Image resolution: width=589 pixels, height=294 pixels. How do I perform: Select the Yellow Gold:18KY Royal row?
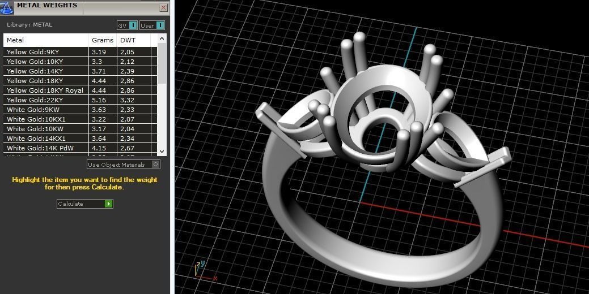[x=80, y=90]
